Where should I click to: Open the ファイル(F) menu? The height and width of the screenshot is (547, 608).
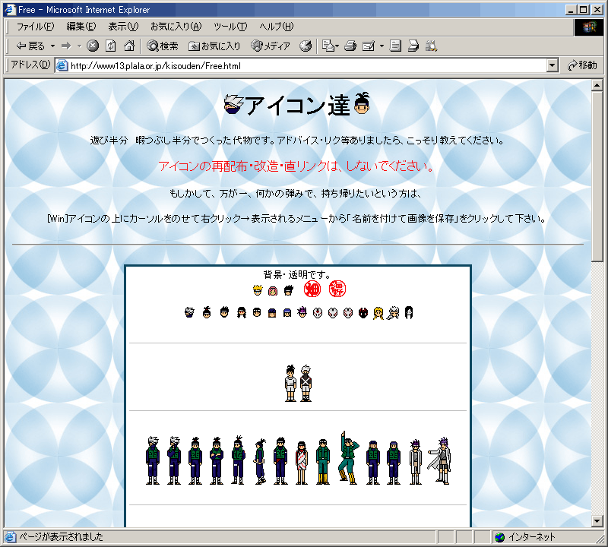(35, 27)
